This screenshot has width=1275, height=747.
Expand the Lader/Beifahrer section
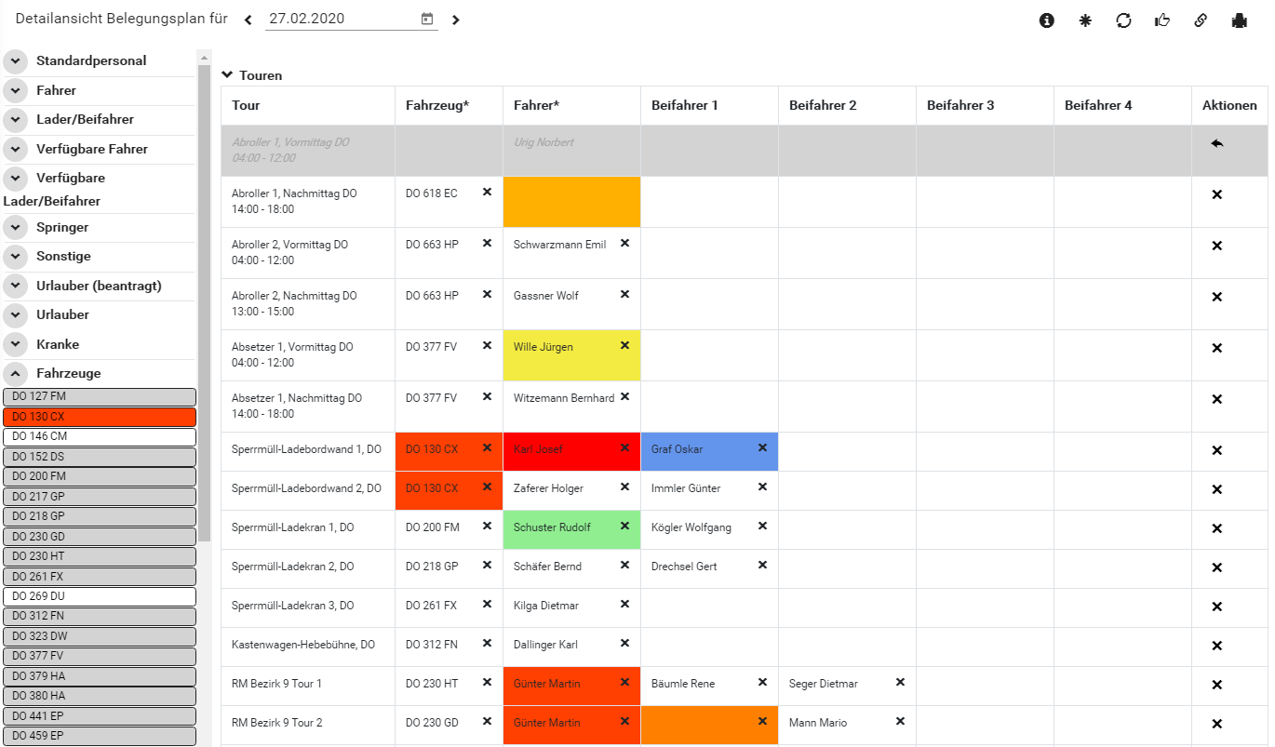(16, 120)
